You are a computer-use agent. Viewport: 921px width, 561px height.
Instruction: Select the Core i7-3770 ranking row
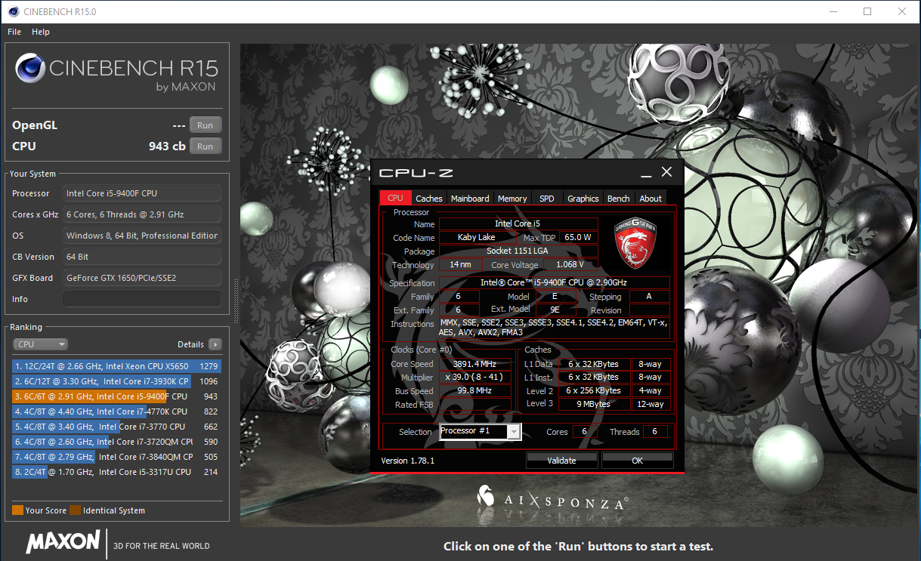click(116, 427)
